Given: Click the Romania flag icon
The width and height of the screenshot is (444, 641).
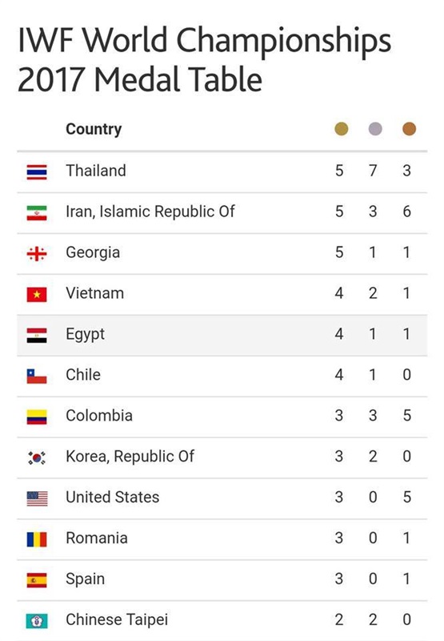Looking at the screenshot, I should pyautogui.click(x=37, y=539).
